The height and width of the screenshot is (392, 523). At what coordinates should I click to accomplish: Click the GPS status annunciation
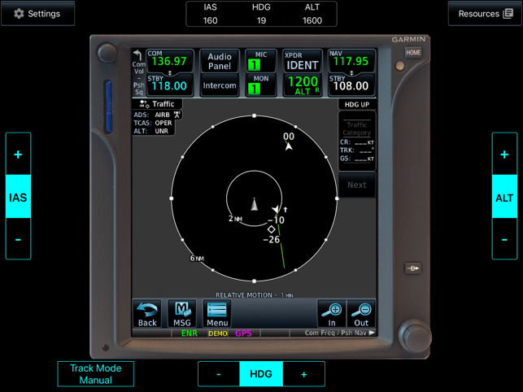pyautogui.click(x=243, y=333)
